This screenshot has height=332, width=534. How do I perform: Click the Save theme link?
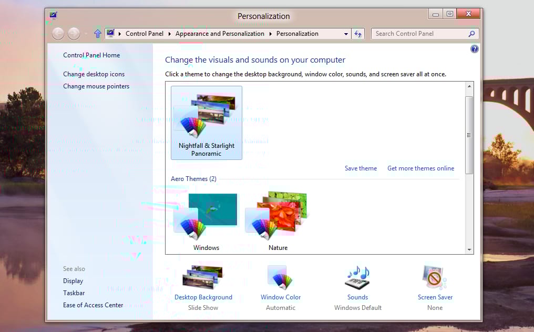pos(361,168)
